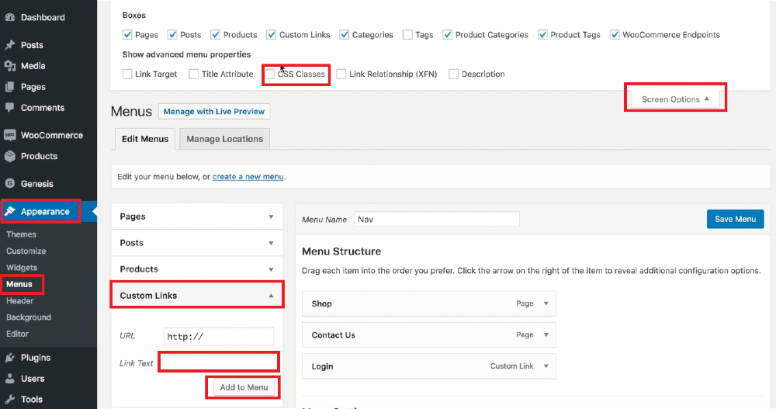
Task: Click the Posts pushpin icon
Action: [10, 45]
